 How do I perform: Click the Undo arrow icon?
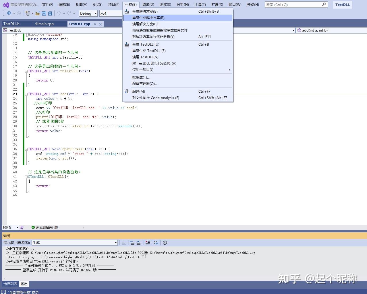pos(59,13)
